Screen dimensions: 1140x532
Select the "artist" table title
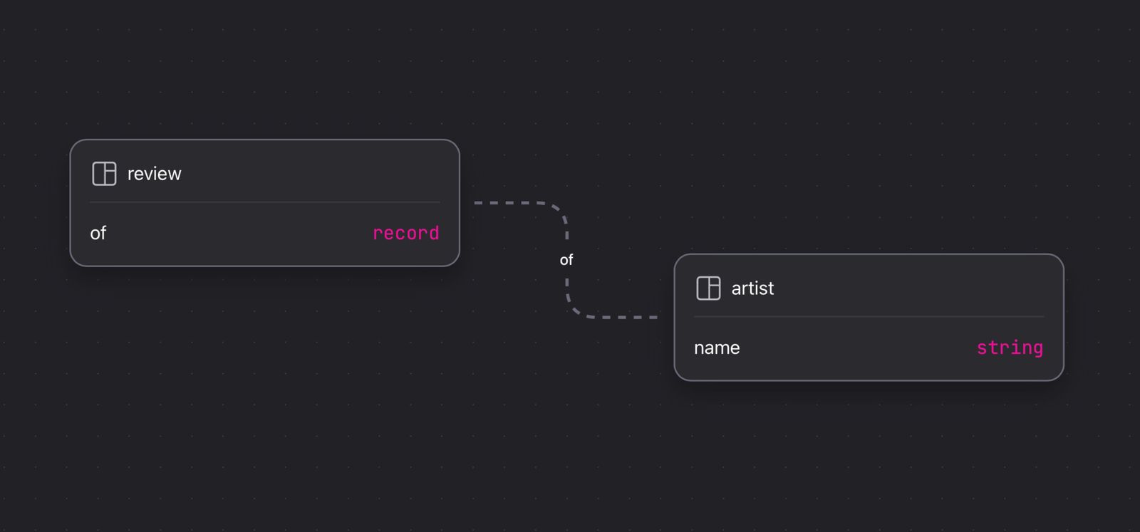pyautogui.click(x=752, y=288)
